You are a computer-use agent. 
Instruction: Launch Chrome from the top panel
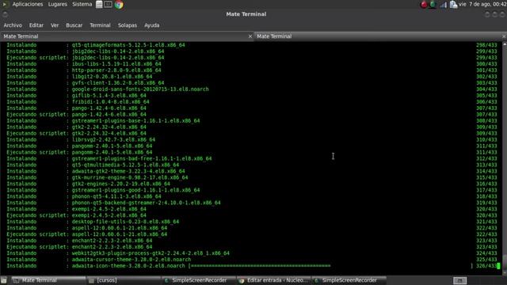[119, 5]
